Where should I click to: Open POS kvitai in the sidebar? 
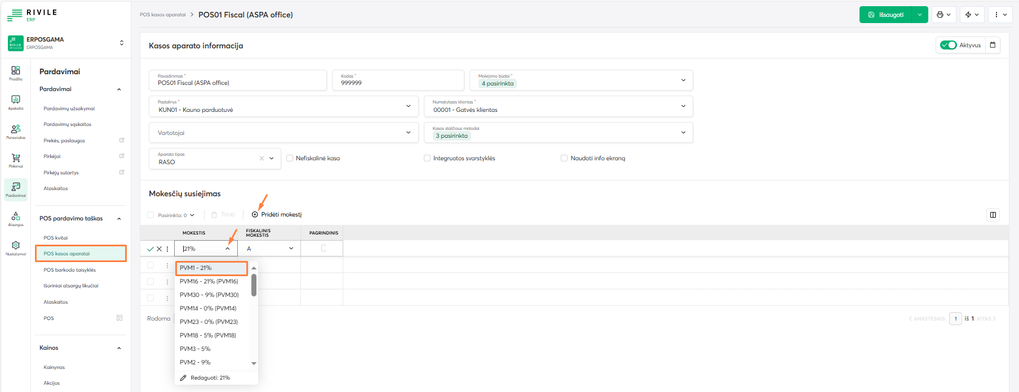tap(56, 238)
